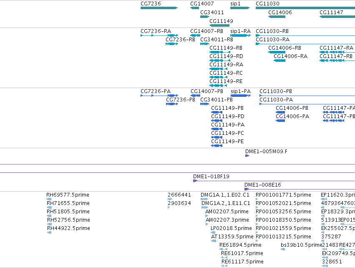Click protein CG14007-PB
Screen dimensions: 355x268
207,91
